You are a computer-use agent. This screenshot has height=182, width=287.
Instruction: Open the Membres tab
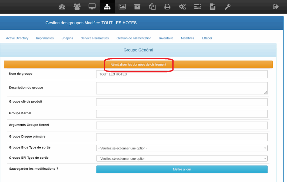(x=188, y=38)
